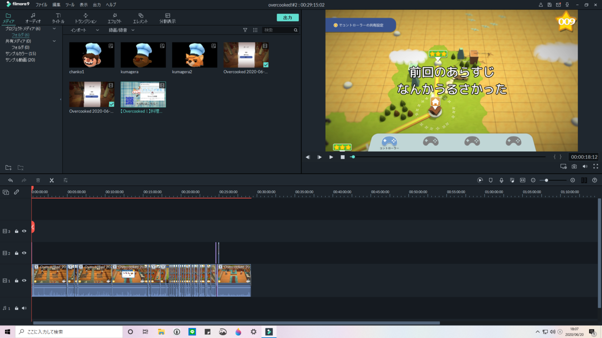This screenshot has width=602, height=338.
Task: Mute audio track 1 speaker
Action: coord(24,308)
